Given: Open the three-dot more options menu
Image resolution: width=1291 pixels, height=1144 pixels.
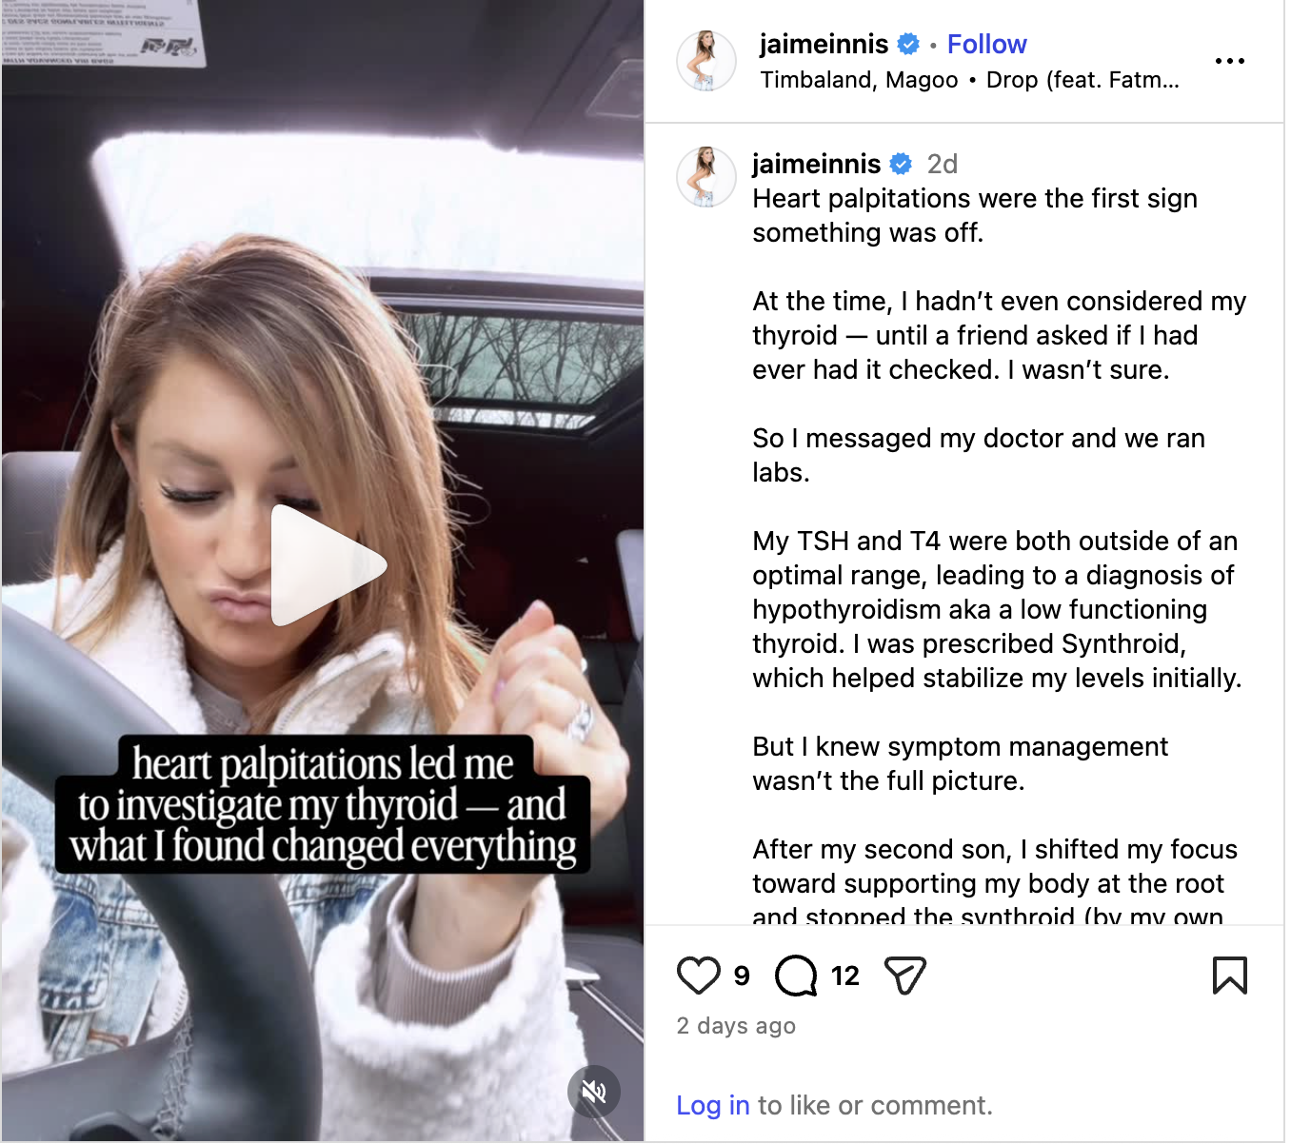Looking at the screenshot, I should coord(1230,61).
